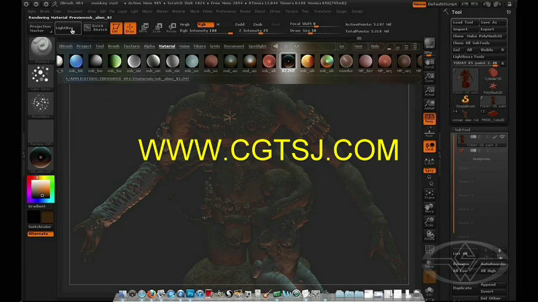The height and width of the screenshot is (302, 538).
Task: Toggle Edit mode
Action: (x=116, y=28)
